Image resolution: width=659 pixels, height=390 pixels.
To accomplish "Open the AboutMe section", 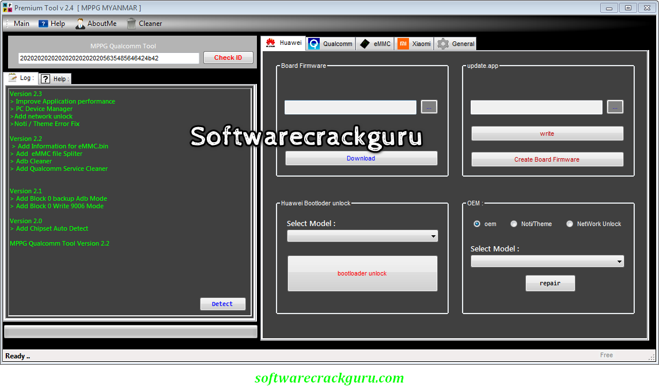I will (x=96, y=24).
